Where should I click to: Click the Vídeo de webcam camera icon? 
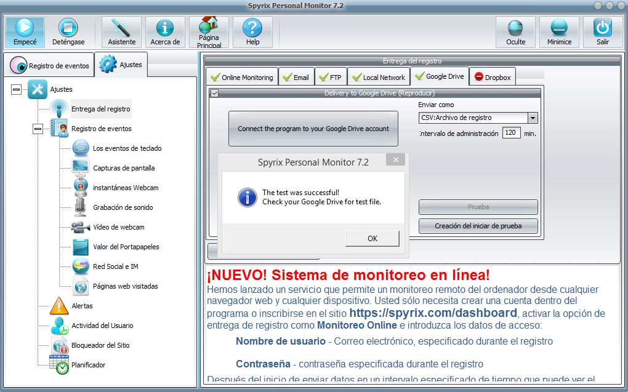[x=81, y=227]
